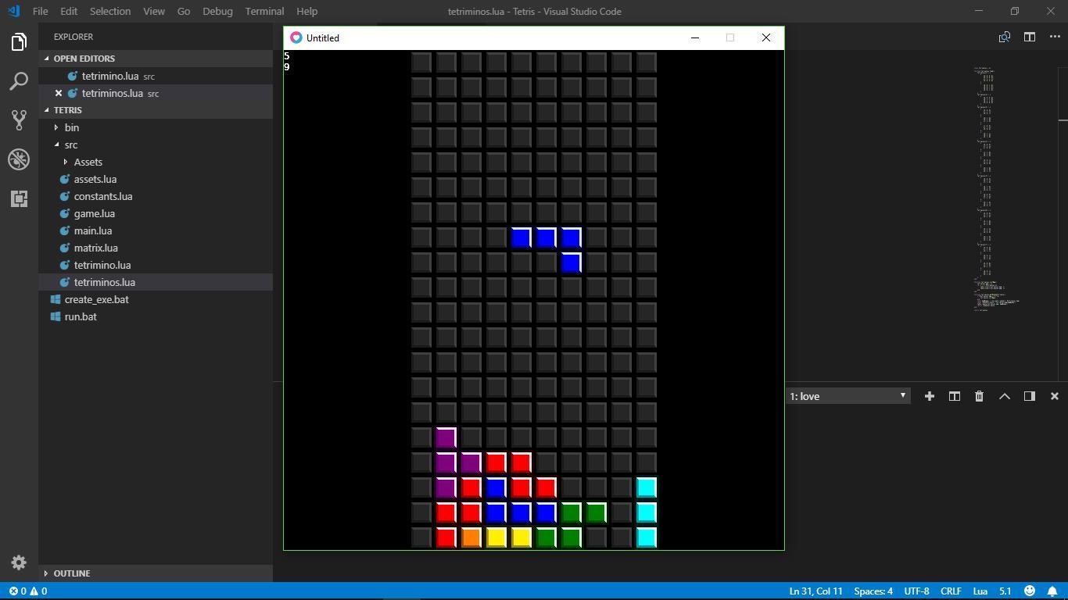Minimize the Untitled game window
The height and width of the screenshot is (600, 1068).
(x=694, y=37)
